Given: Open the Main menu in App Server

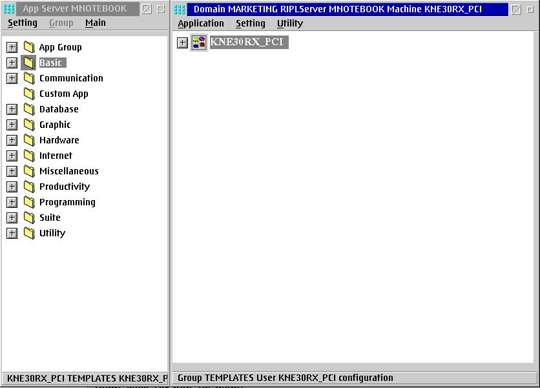Looking at the screenshot, I should tap(95, 23).
